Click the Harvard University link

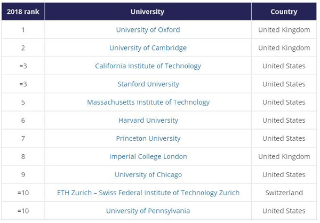(148, 121)
